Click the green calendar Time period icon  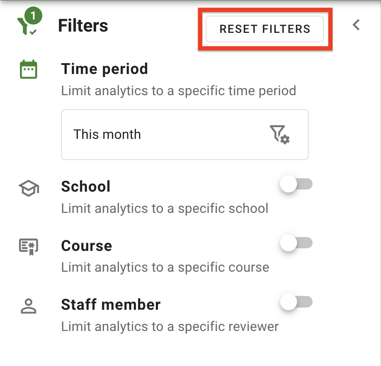(28, 68)
